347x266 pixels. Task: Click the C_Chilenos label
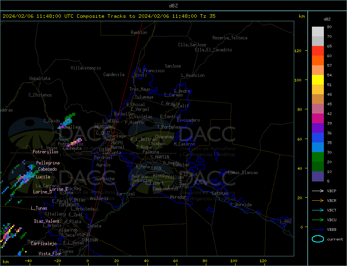pos(40,95)
